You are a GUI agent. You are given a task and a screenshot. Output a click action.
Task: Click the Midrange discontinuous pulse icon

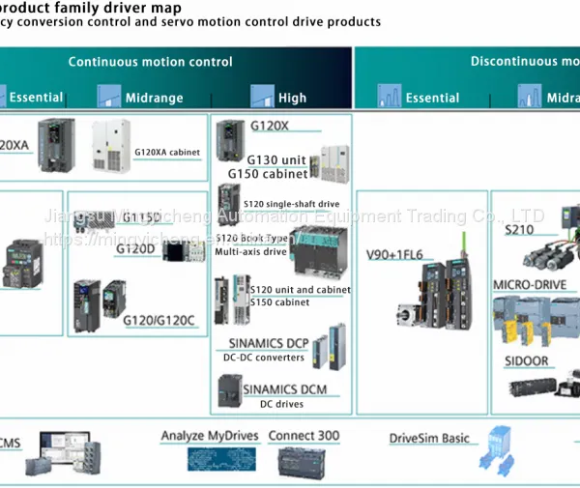tap(530, 96)
